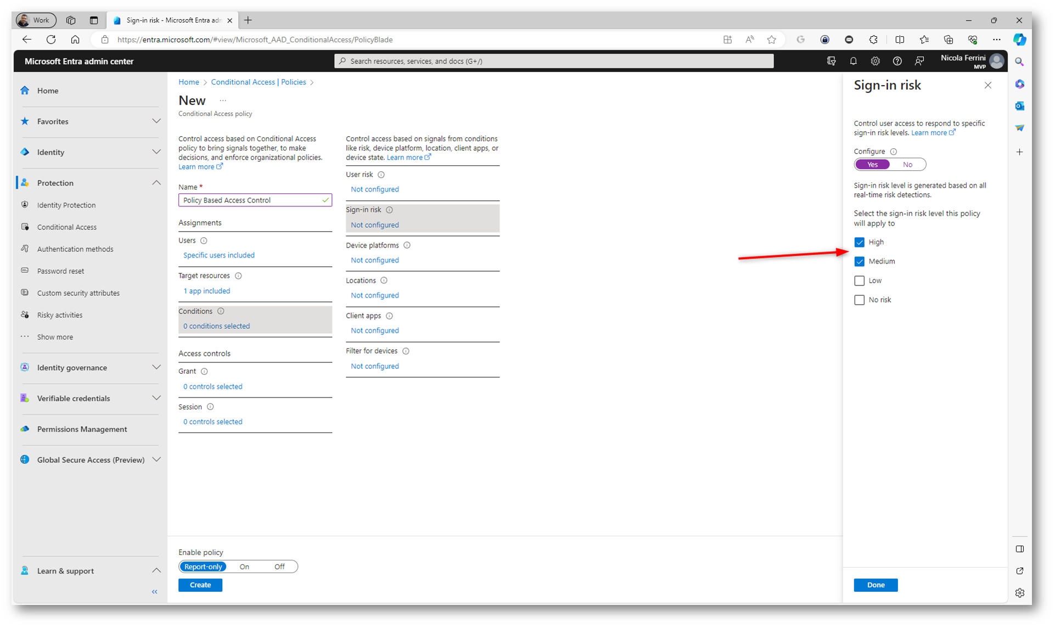Click the info icon beside Client apps
The width and height of the screenshot is (1055, 628).
pos(389,316)
